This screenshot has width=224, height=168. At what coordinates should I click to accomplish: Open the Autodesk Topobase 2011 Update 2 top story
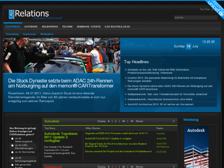pos(61,137)
